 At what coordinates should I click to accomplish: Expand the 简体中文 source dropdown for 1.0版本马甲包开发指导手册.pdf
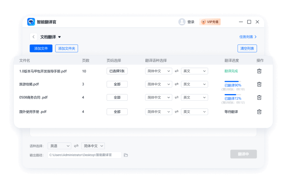[x=159, y=71]
